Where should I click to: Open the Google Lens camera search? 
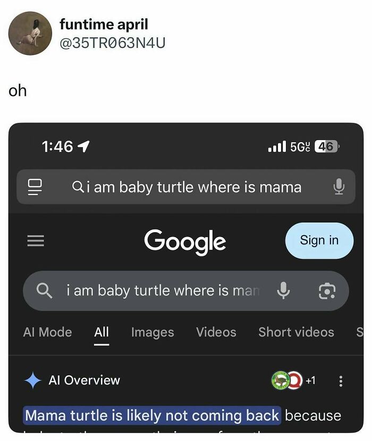(x=328, y=291)
